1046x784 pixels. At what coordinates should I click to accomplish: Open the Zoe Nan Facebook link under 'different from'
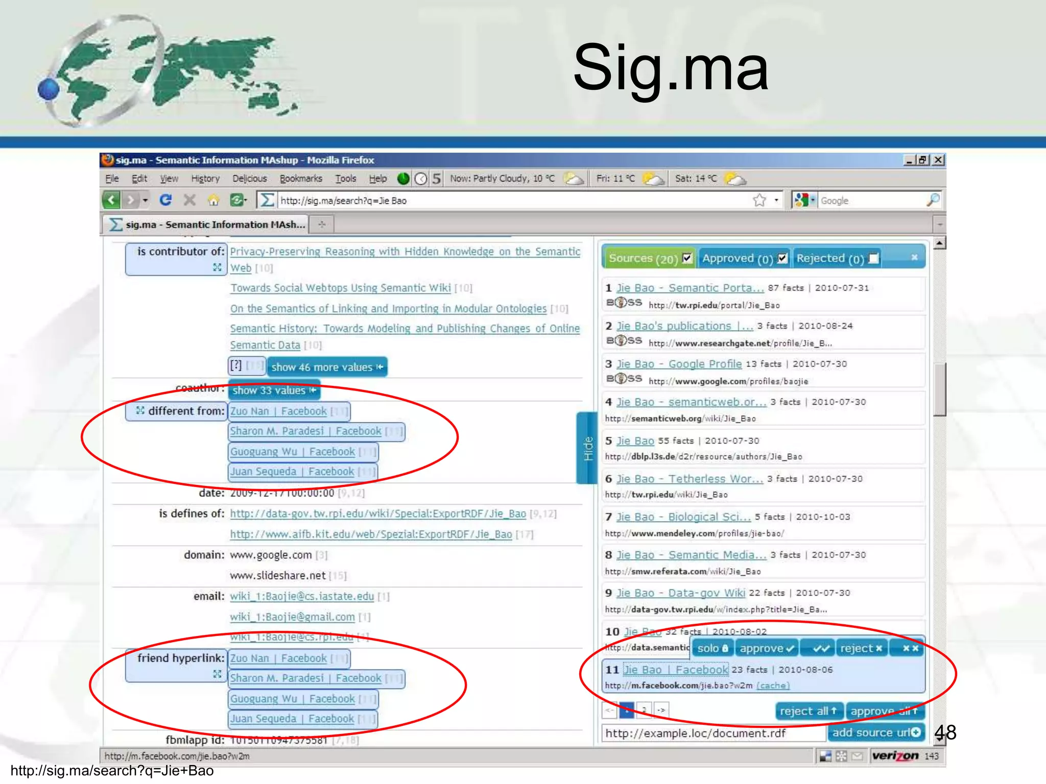click(278, 411)
